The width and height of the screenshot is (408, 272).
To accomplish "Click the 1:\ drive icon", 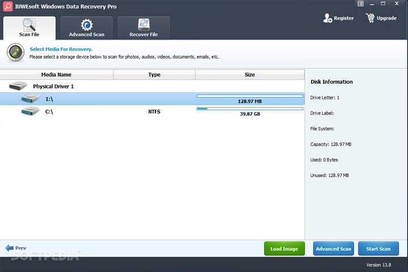I will click(31, 99).
